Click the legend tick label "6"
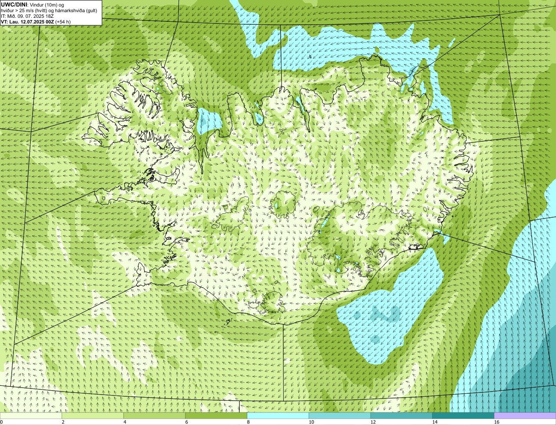 [x=187, y=422]
